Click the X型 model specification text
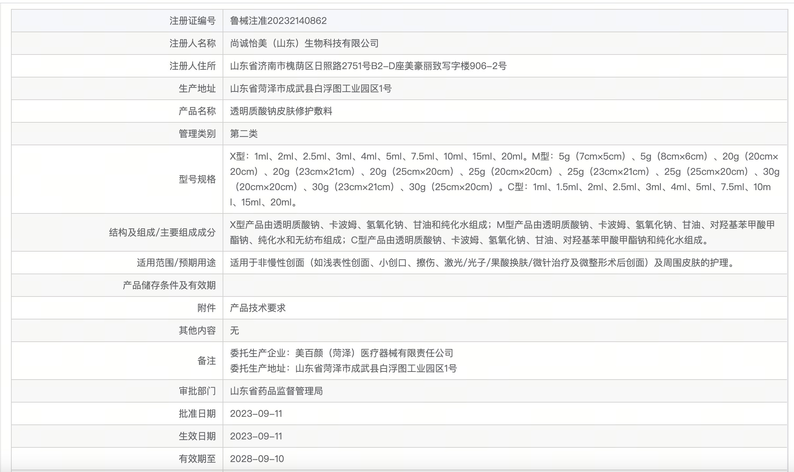 [x=505, y=179]
